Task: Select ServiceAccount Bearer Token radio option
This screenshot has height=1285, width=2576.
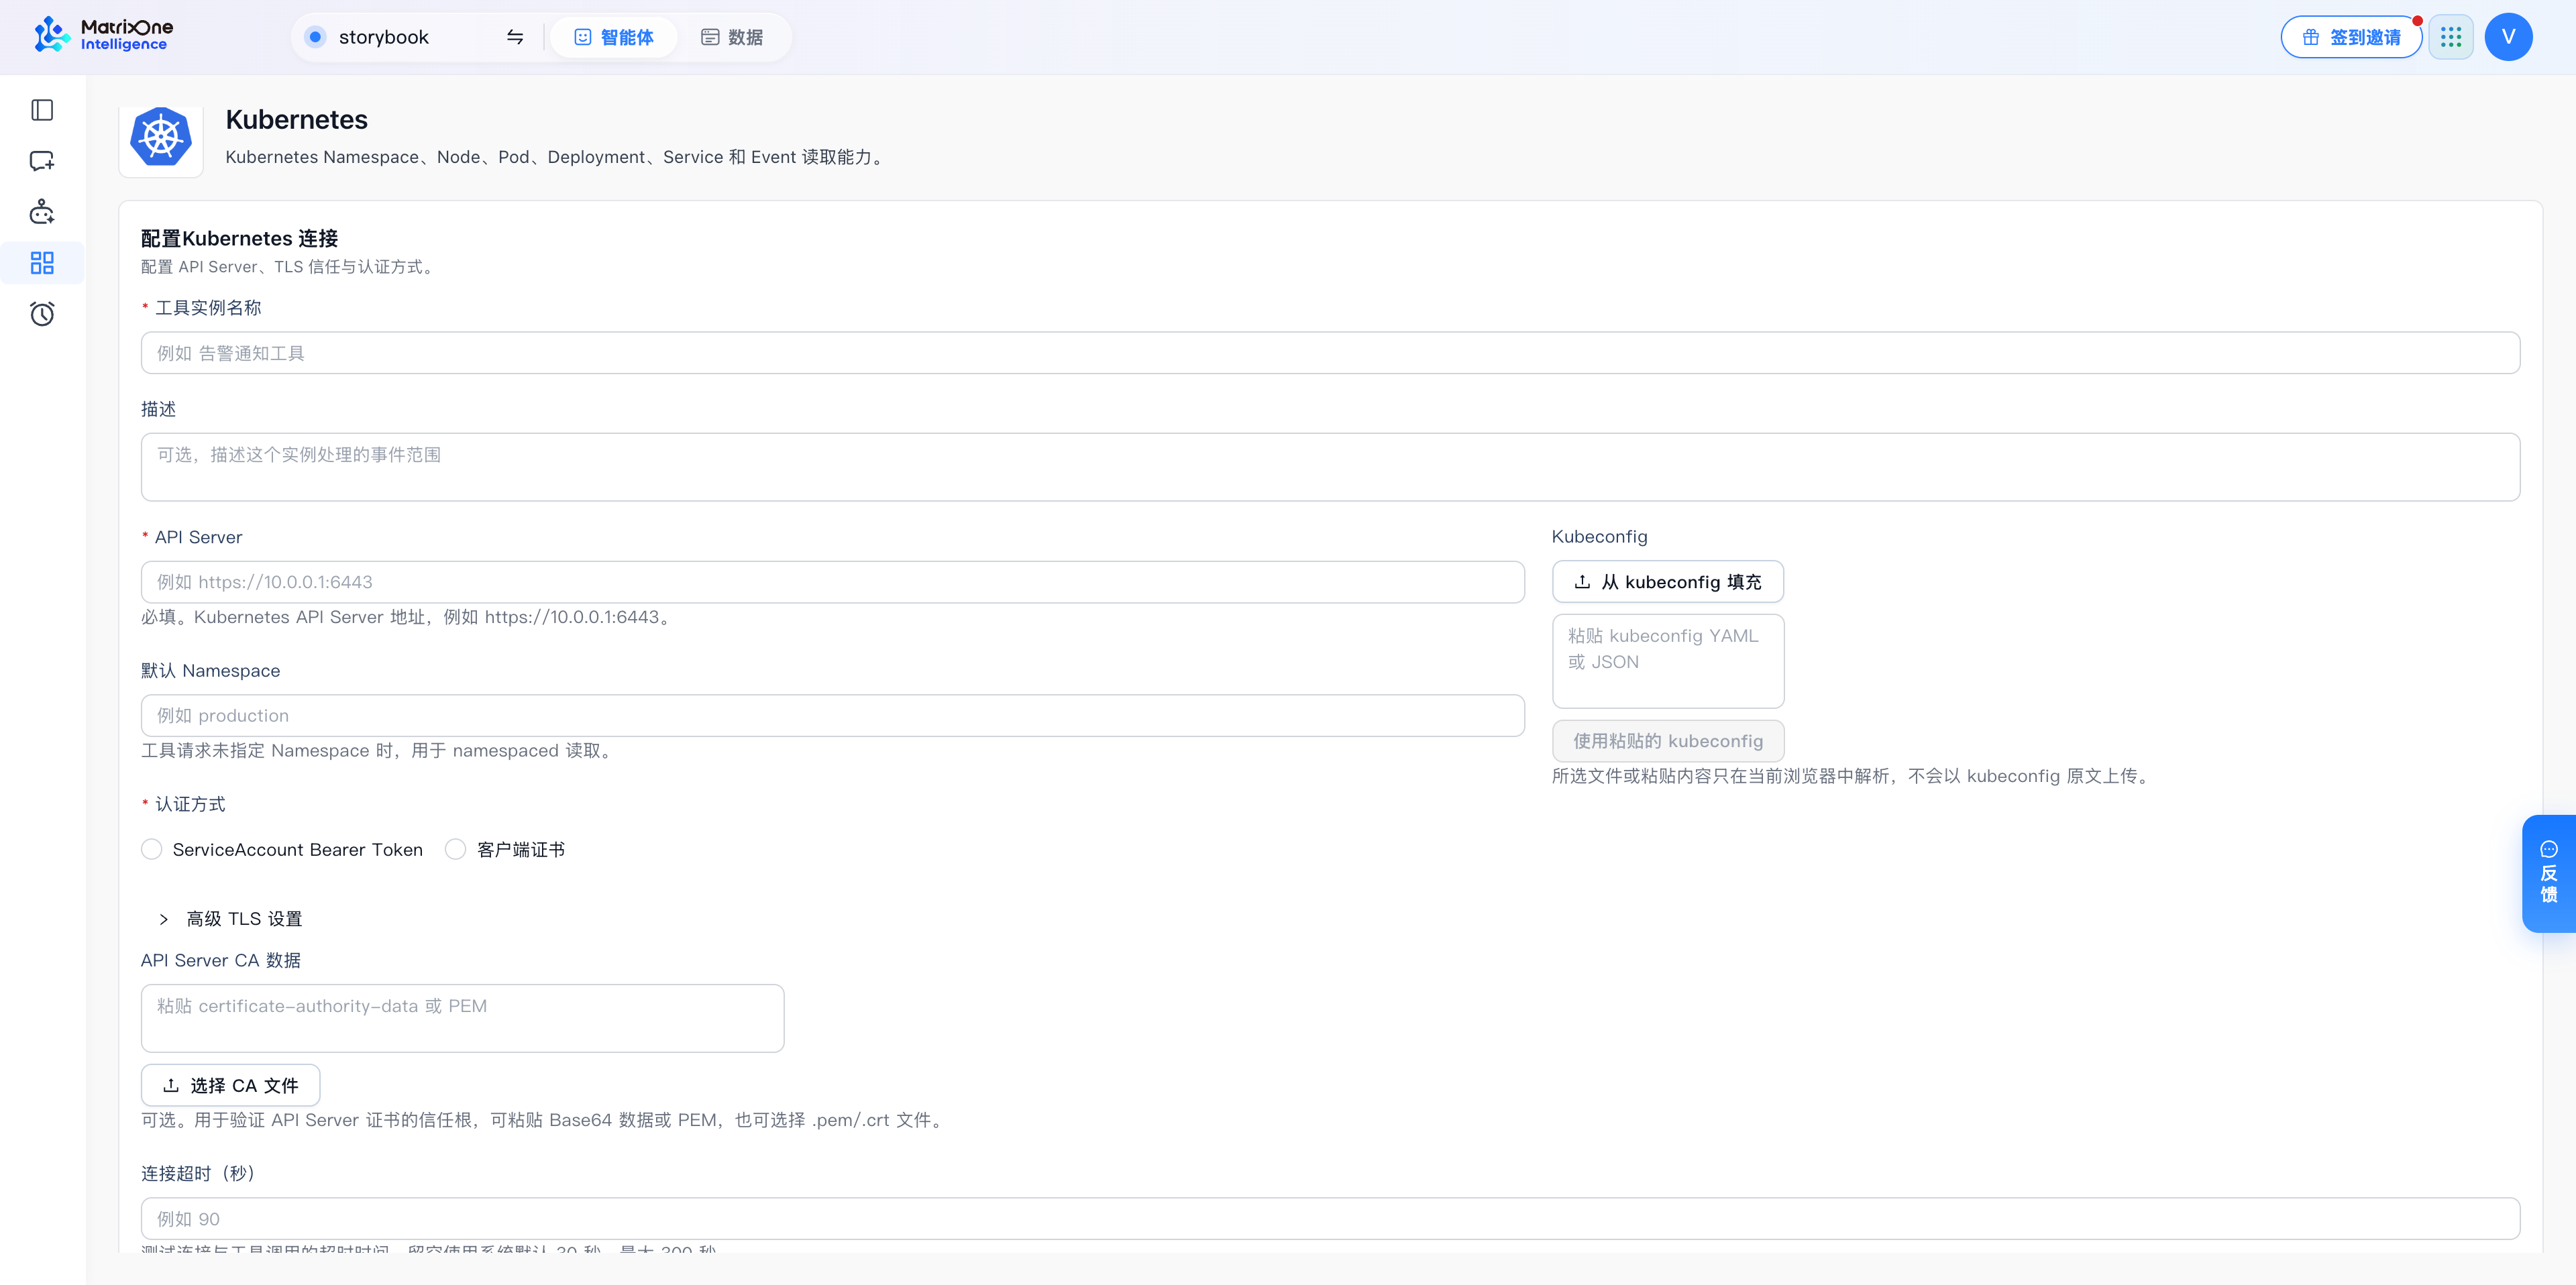Action: click(x=152, y=849)
